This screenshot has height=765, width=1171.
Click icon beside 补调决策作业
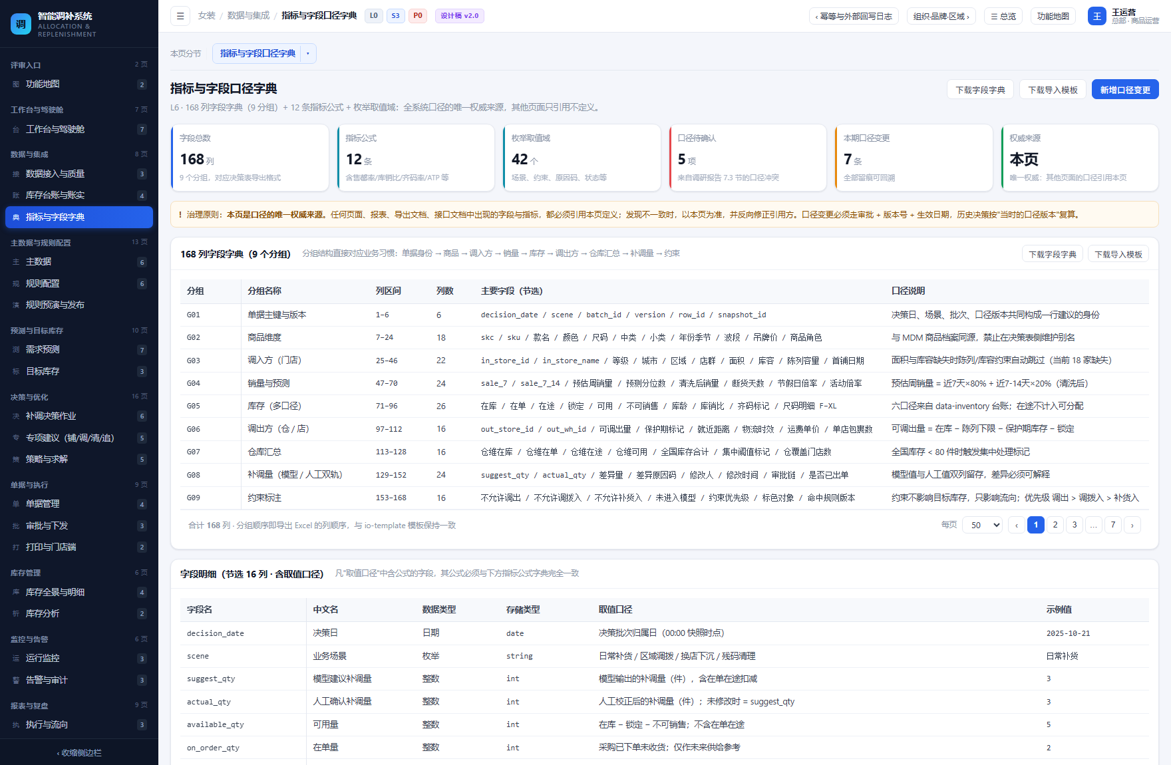click(x=16, y=416)
